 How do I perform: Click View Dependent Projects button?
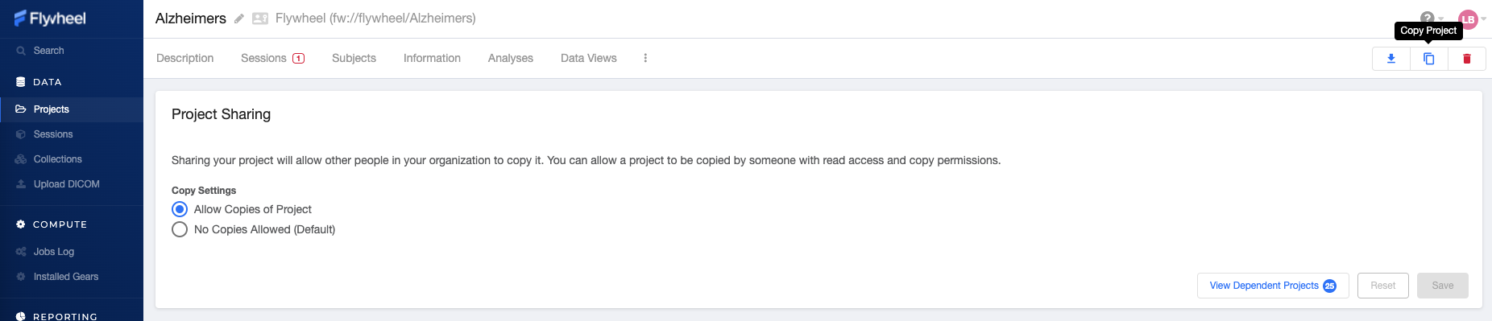point(1273,286)
